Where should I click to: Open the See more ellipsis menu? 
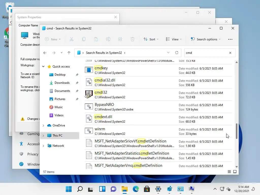[x=230, y=39]
